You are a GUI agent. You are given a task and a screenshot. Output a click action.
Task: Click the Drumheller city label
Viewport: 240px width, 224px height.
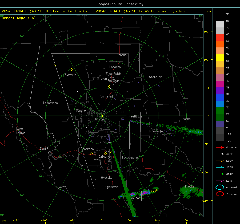156,131
